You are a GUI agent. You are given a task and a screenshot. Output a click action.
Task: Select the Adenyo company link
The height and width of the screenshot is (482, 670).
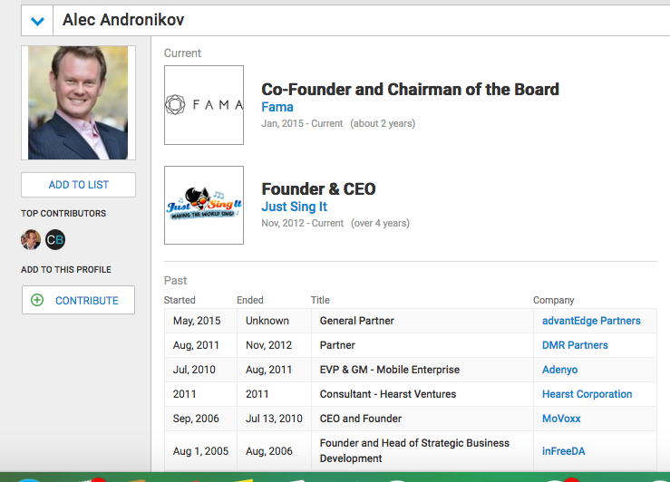559,370
